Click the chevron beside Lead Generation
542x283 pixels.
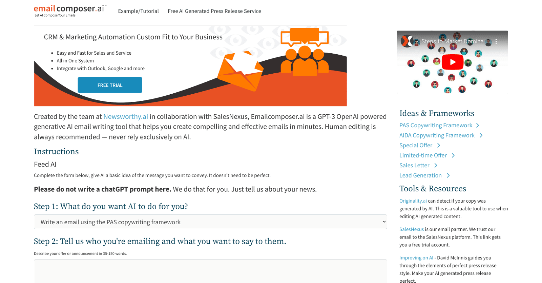448,175
